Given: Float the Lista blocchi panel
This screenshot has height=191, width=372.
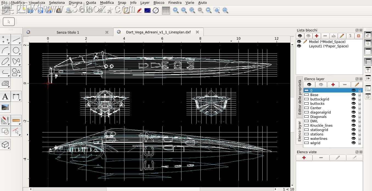Looking at the screenshot, I should [357, 30].
